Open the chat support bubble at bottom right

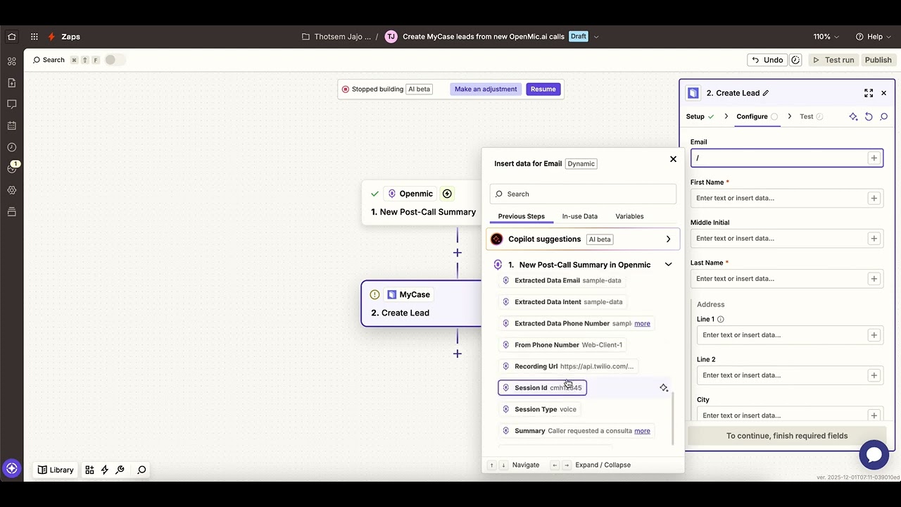pyautogui.click(x=874, y=455)
